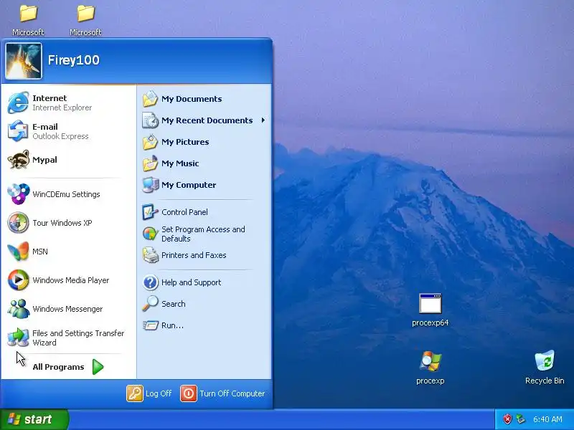The height and width of the screenshot is (430, 574).
Task: Open the My Music folder icon
Action: [151, 163]
